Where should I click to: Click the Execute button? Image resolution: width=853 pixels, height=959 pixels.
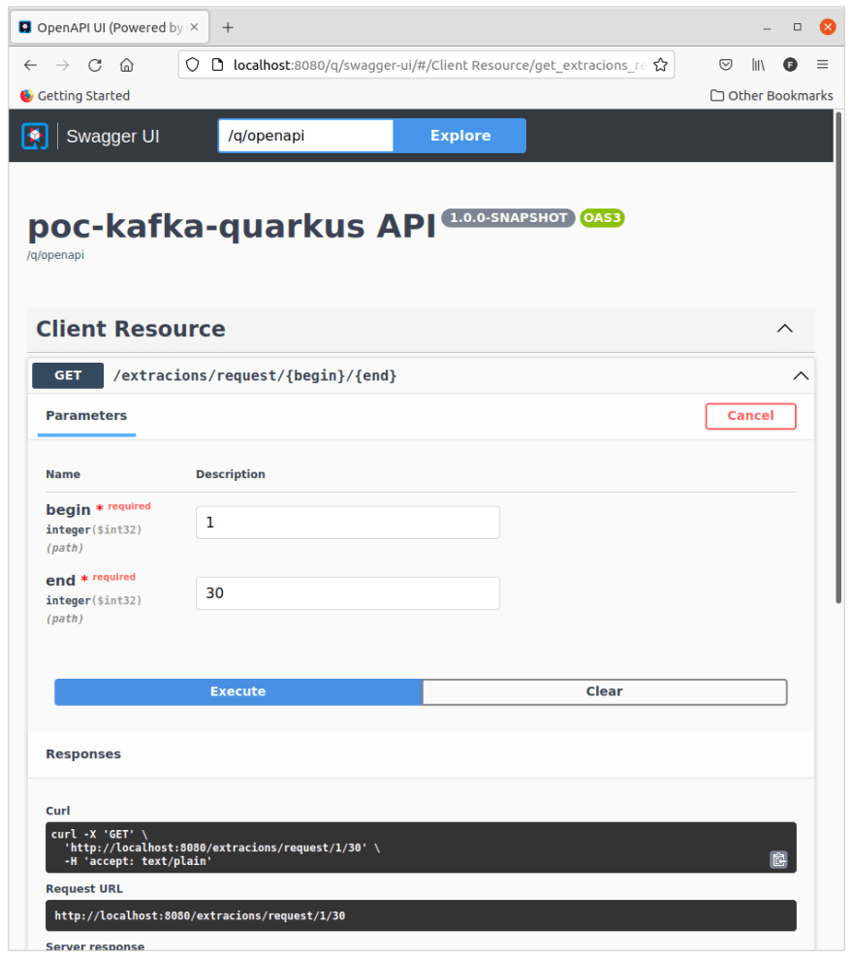click(237, 691)
